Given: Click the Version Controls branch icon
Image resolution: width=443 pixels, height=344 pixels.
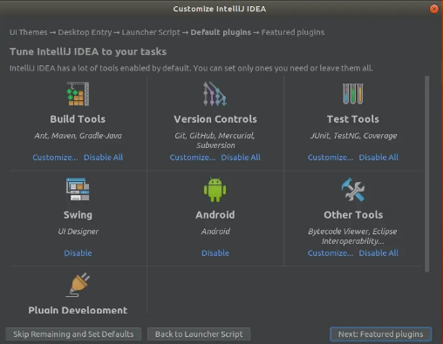Looking at the screenshot, I should coord(215,94).
